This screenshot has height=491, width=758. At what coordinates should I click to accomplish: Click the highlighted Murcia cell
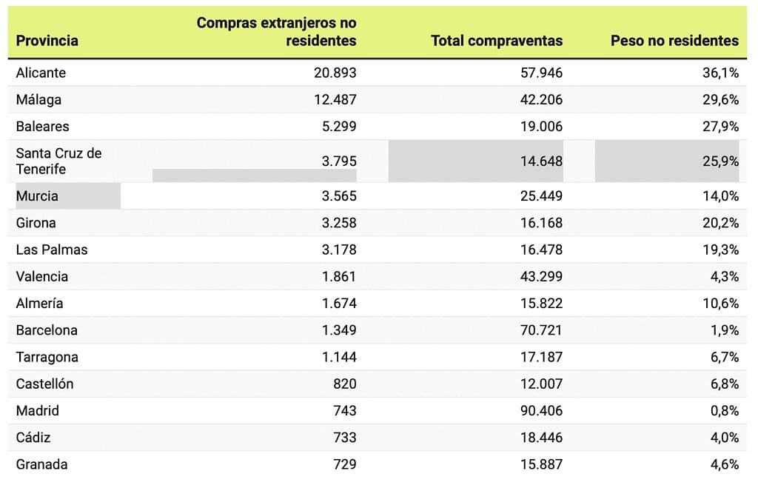click(37, 196)
